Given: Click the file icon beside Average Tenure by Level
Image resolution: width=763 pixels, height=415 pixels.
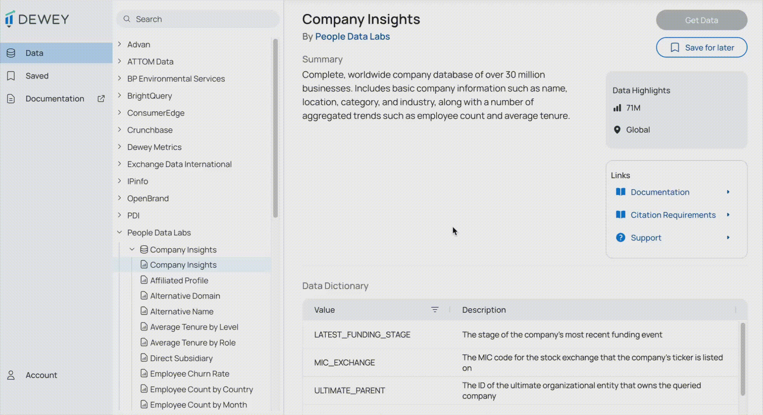Looking at the screenshot, I should point(144,327).
